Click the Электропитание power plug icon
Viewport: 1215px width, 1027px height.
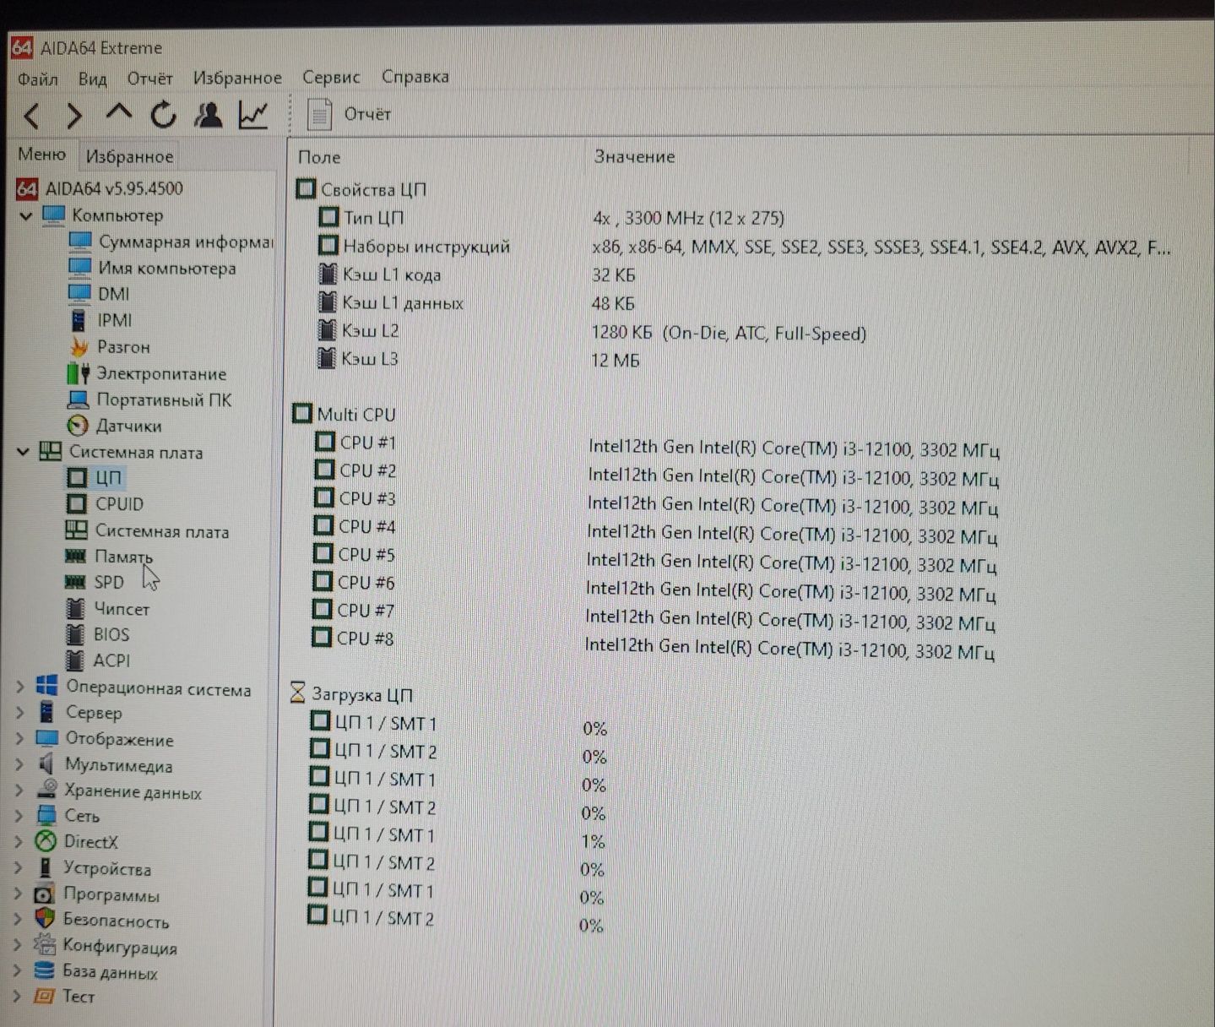point(79,372)
